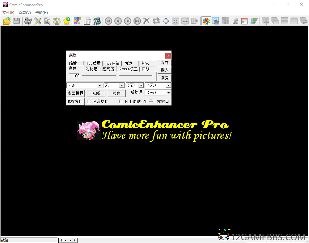Click the pencil and ruler tools icon
The image size is (309, 243).
click(x=38, y=21)
